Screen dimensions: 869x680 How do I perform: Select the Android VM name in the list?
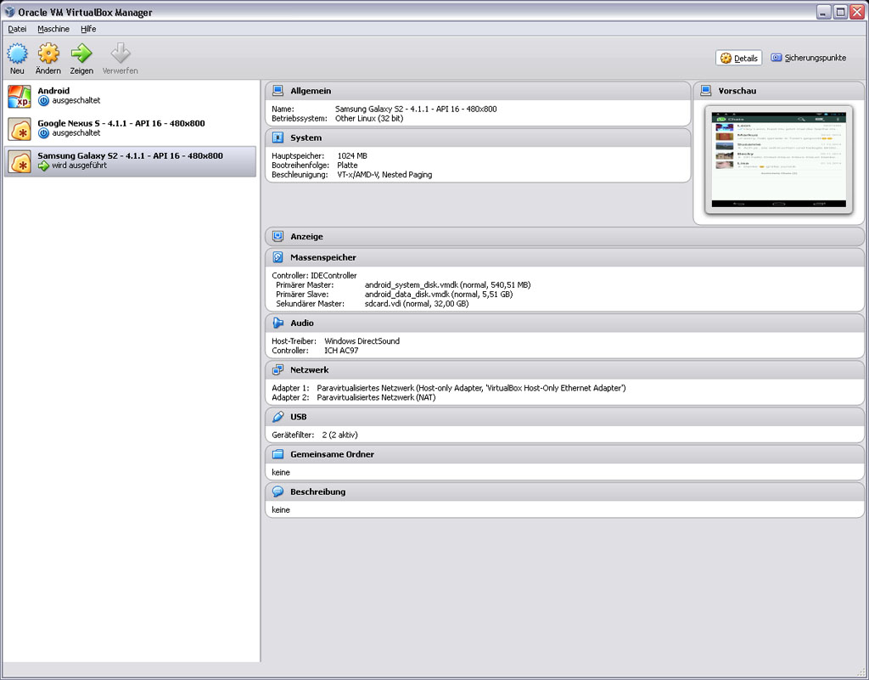53,91
